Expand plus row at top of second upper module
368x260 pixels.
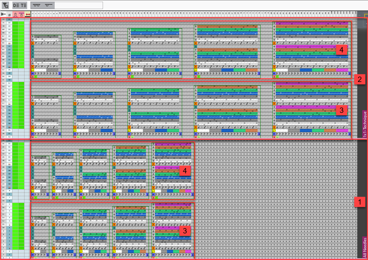coord(75,33)
